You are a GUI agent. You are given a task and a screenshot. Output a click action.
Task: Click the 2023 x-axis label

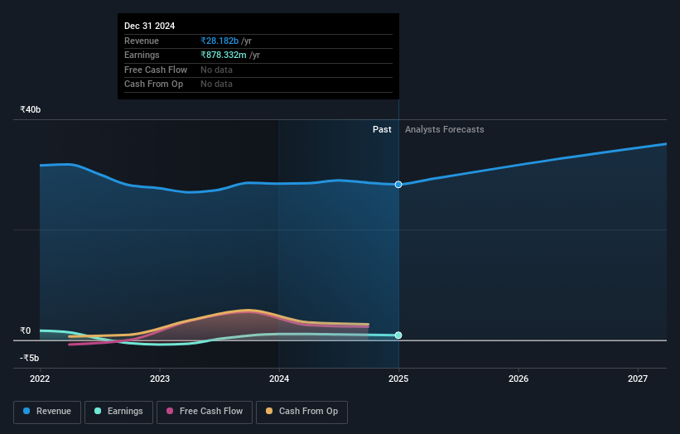pos(160,379)
